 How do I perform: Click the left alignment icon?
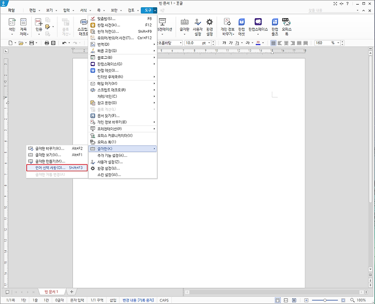click(280, 43)
